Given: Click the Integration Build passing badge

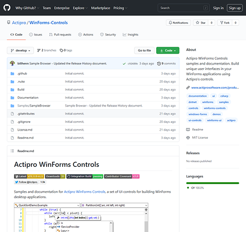Looking at the screenshot, I should click(85, 177).
